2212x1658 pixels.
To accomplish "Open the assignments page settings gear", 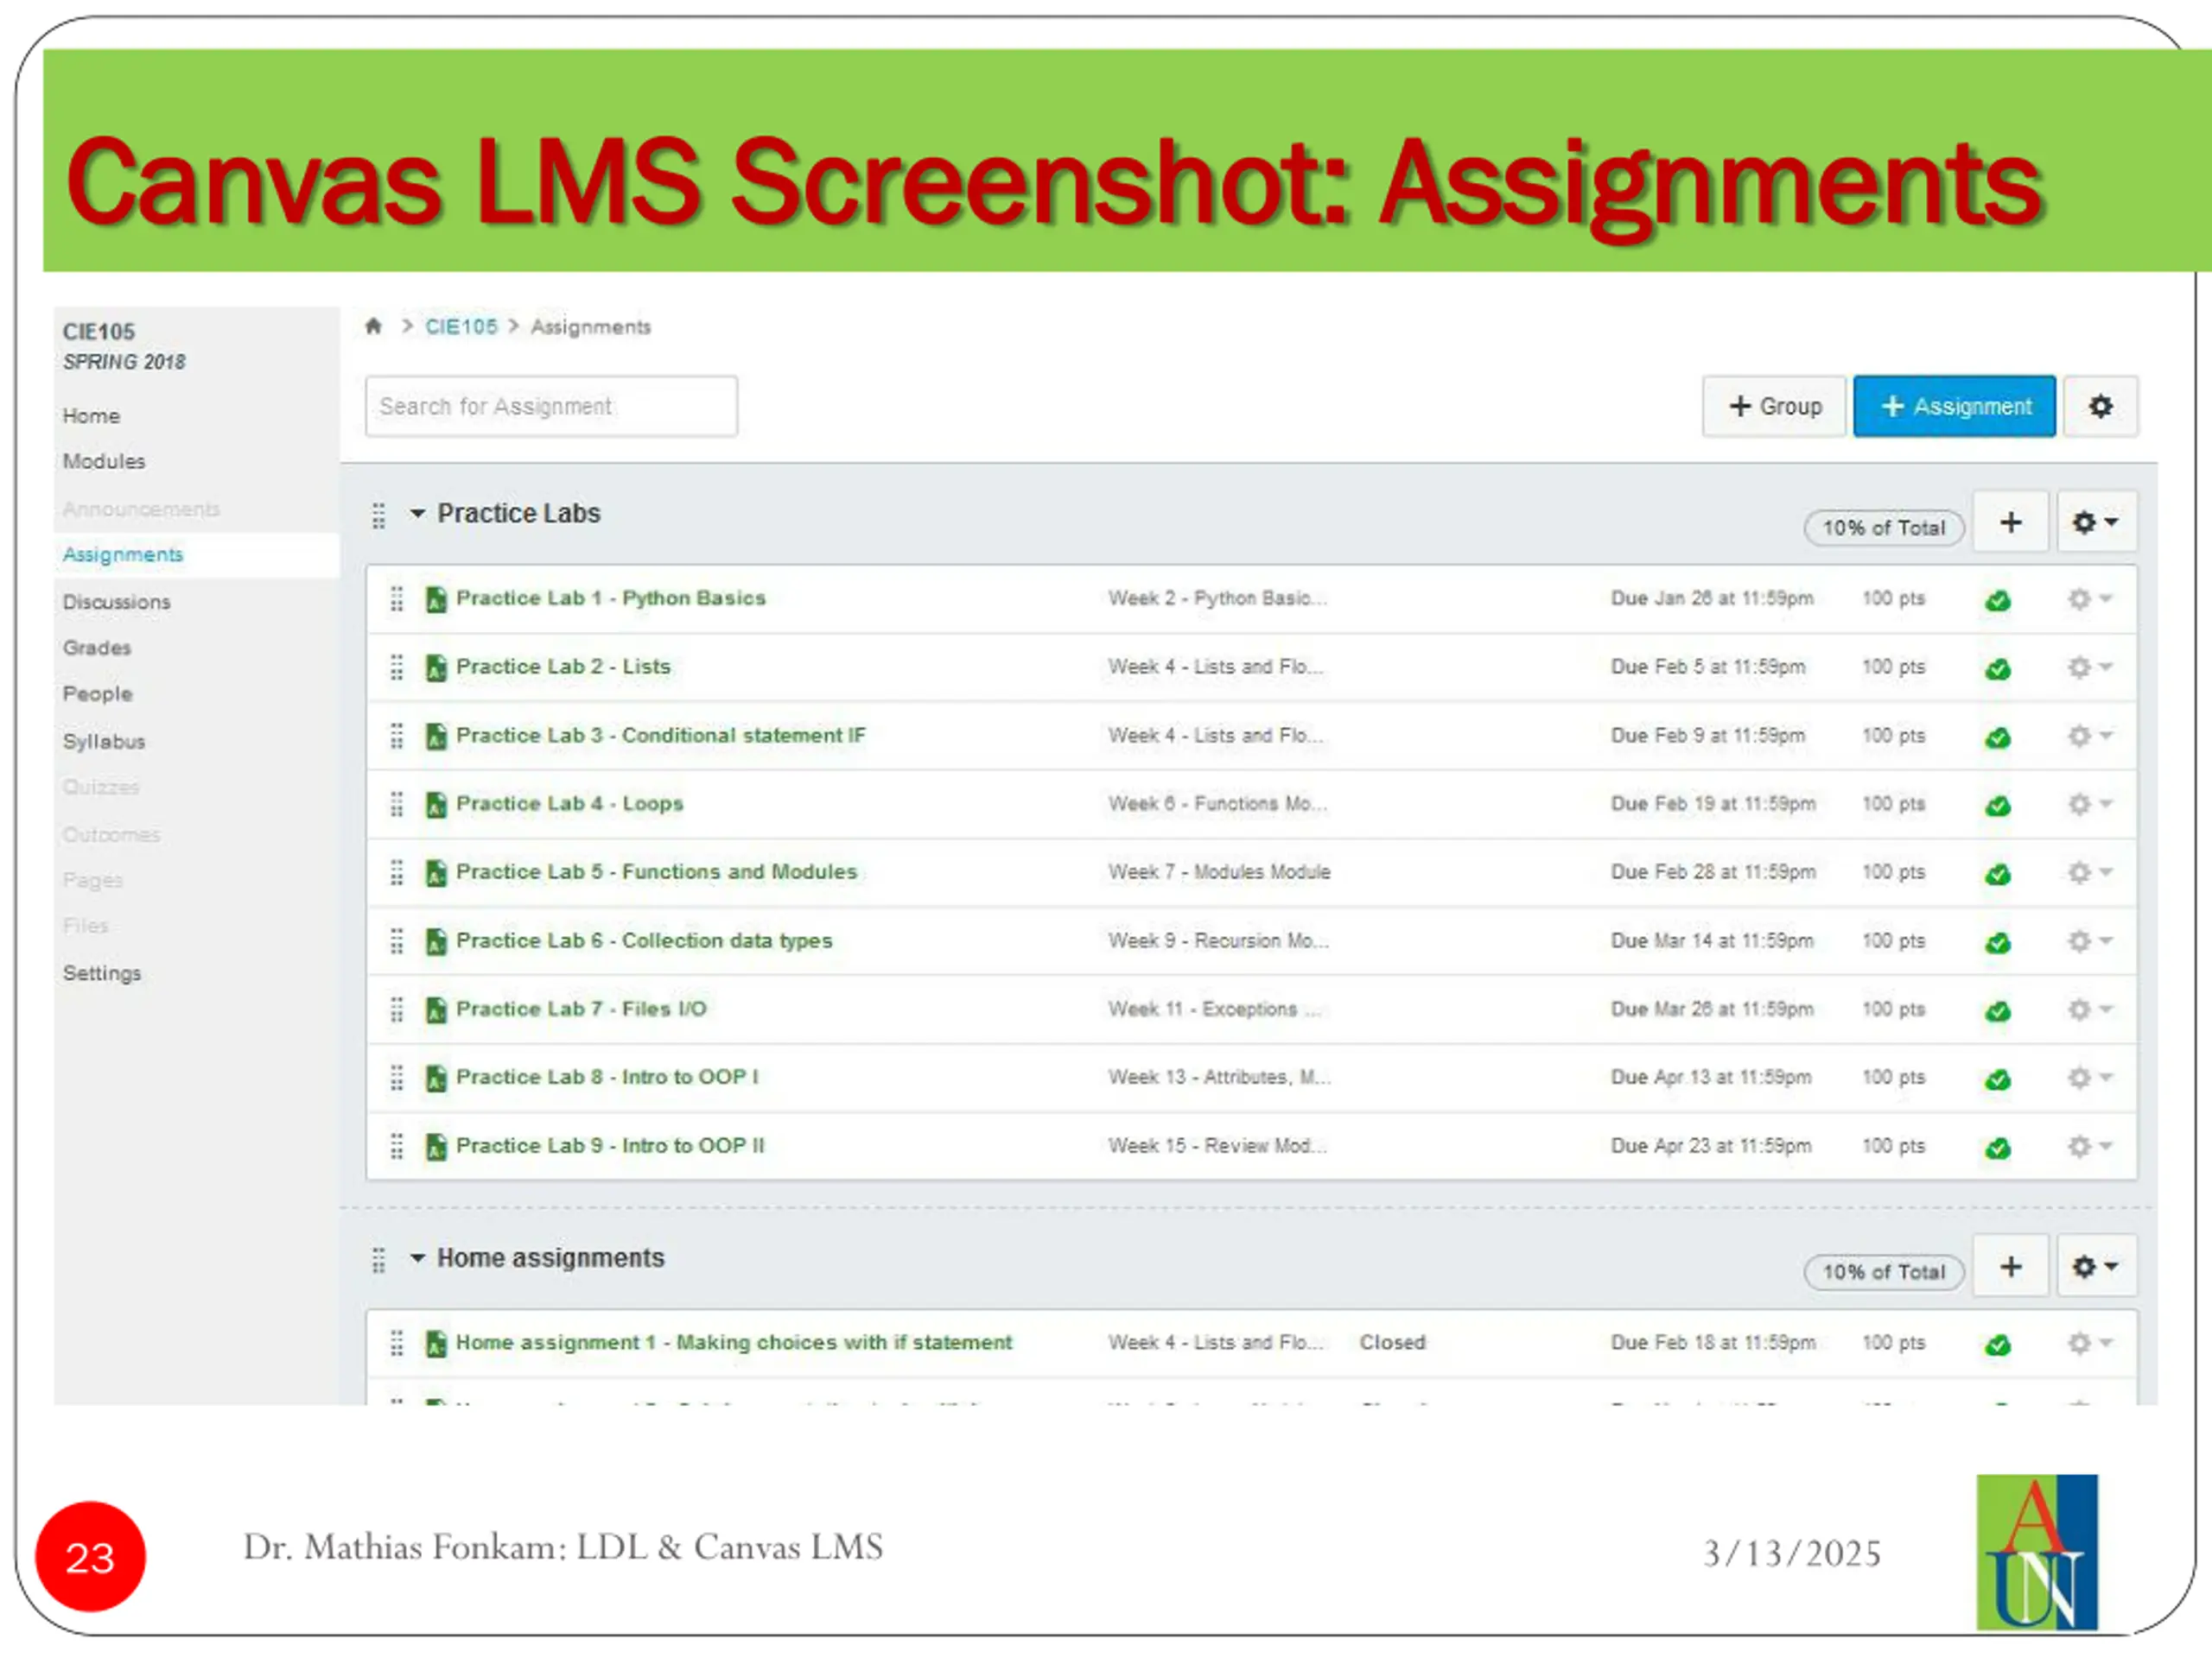I will [x=2100, y=407].
